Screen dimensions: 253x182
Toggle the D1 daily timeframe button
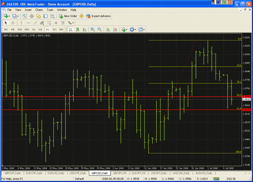(47, 30)
